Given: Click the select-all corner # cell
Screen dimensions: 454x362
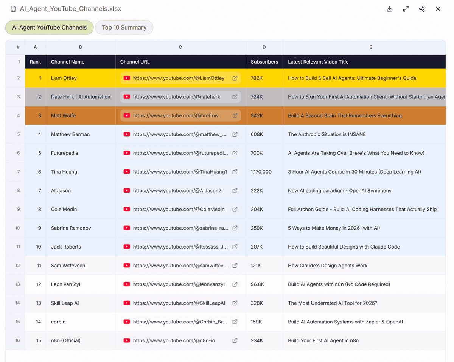Looking at the screenshot, I should 15,47.
